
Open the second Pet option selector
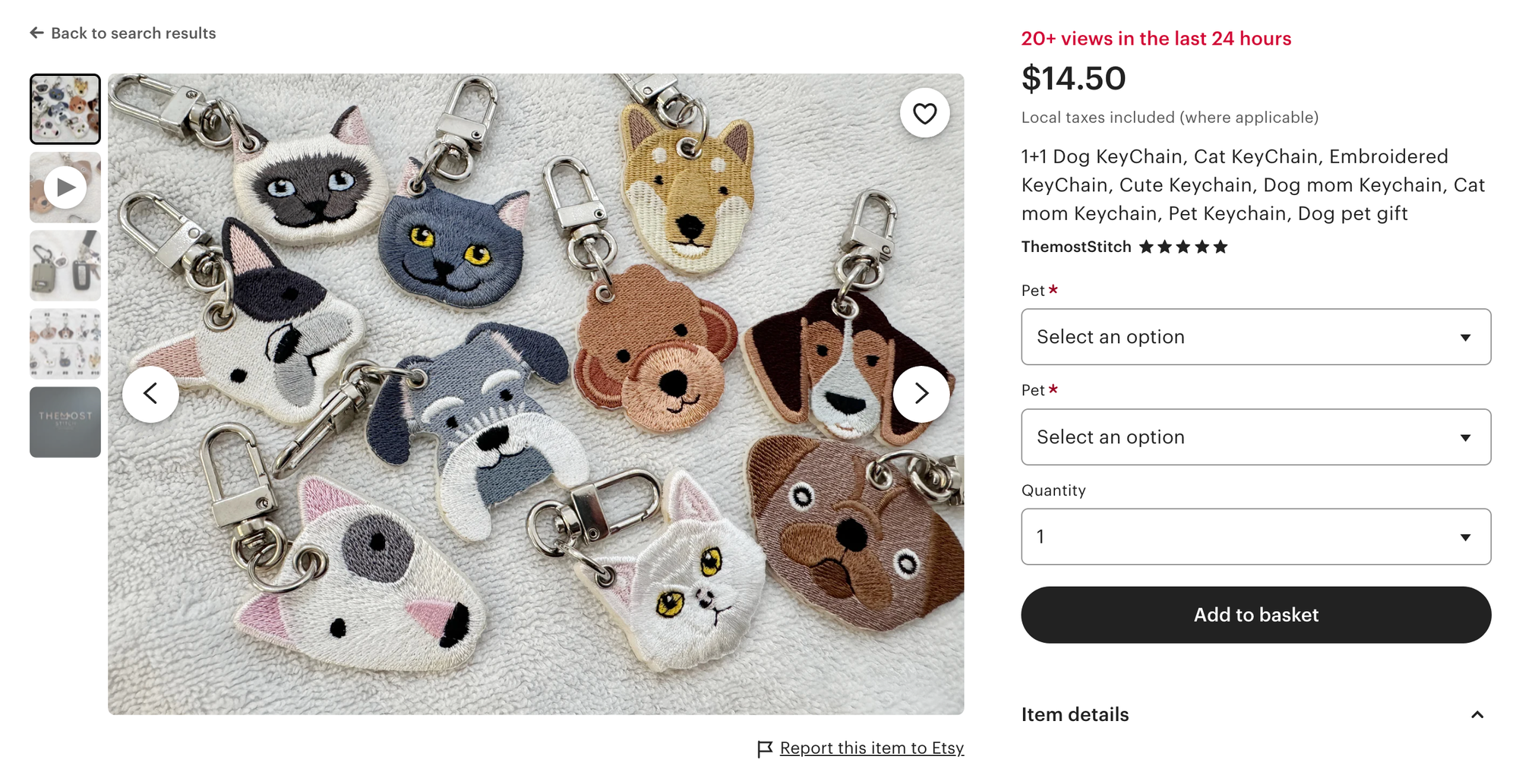1255,437
